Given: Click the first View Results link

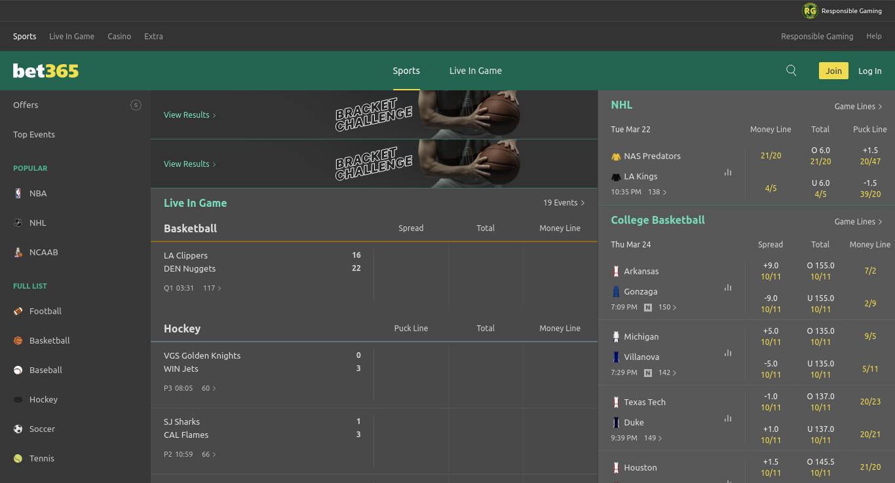Looking at the screenshot, I should coord(189,115).
